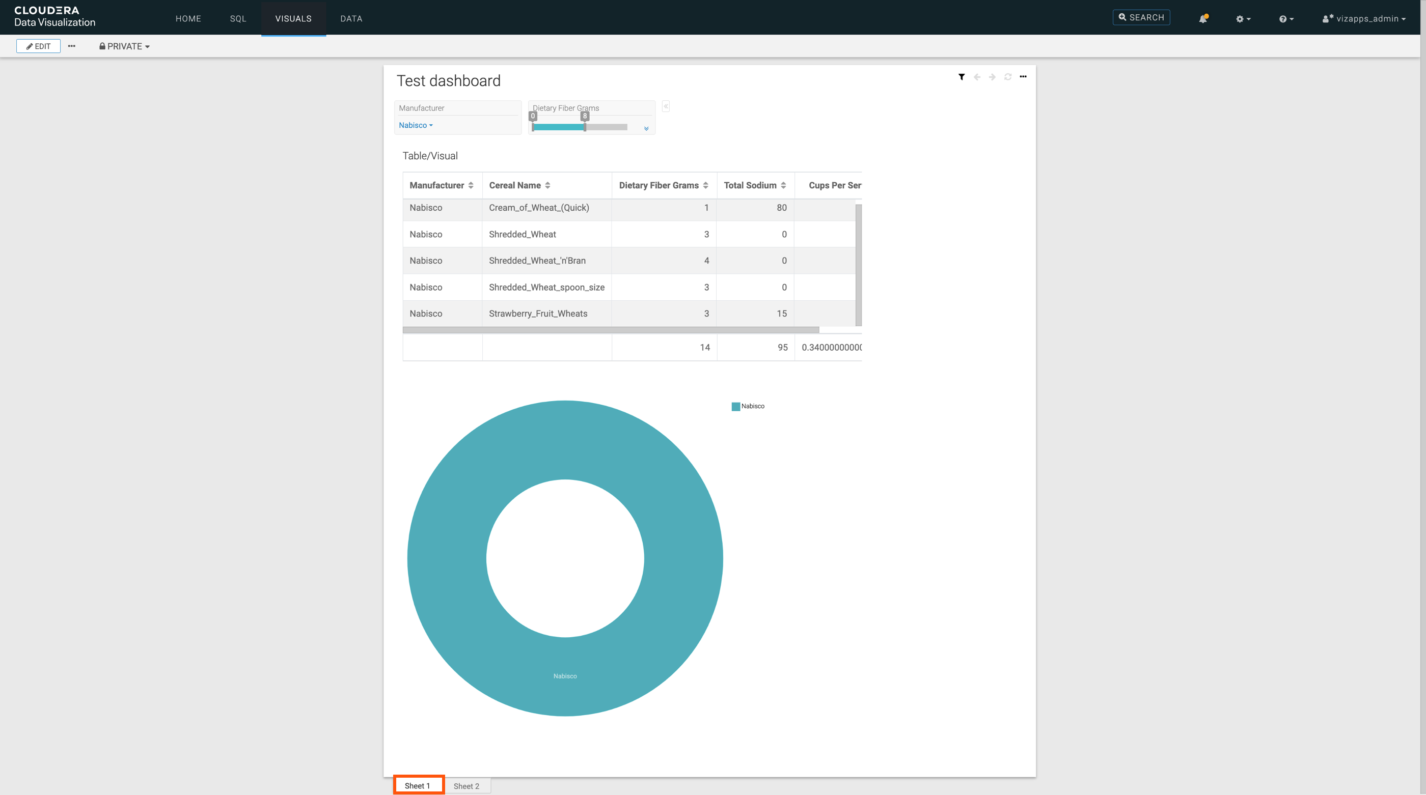Image resolution: width=1426 pixels, height=795 pixels.
Task: Click the dashboard refresh icon
Action: [x=1007, y=77]
